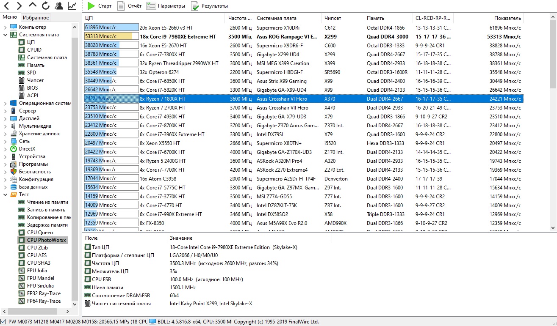Click the 53313 Мпкс/с yellow result bar
Viewport: 557px width, 326px height.
point(111,36)
